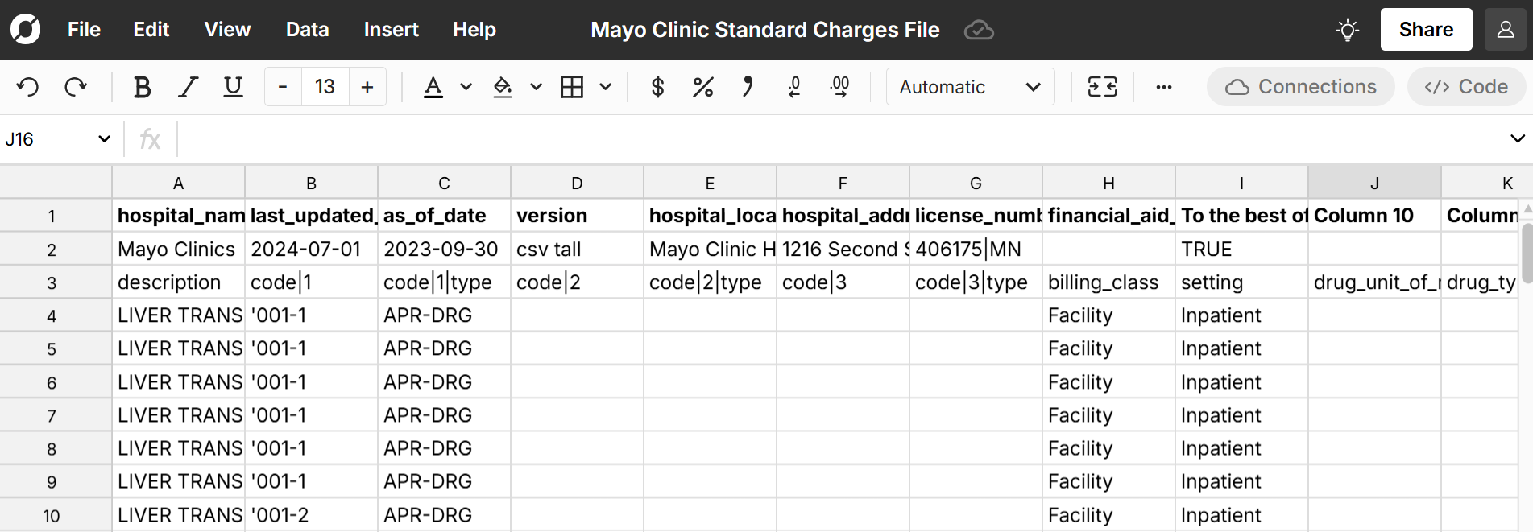Click the increase decimal places icon
Screen dimensions: 1533x532
pyautogui.click(x=839, y=87)
